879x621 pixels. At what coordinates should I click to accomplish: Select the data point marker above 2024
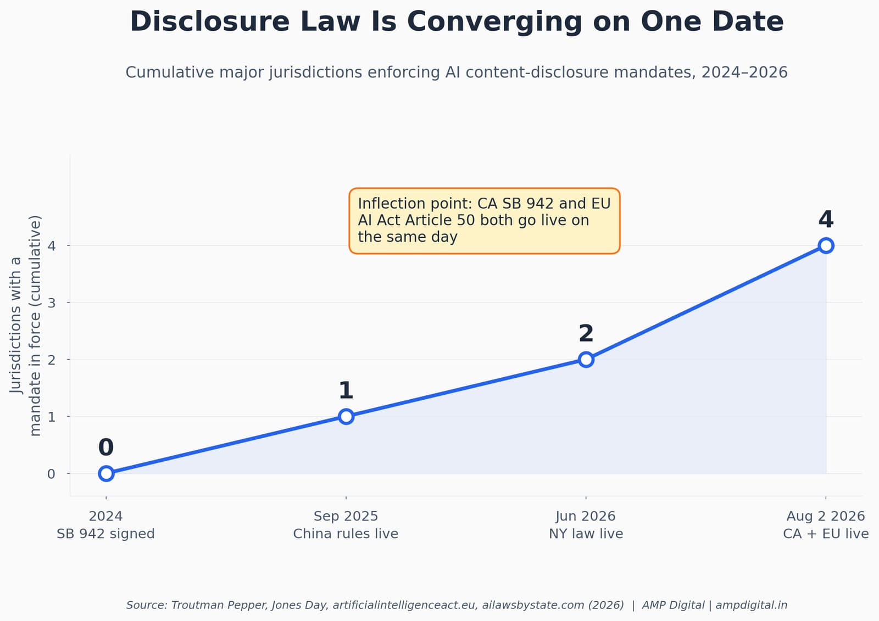click(106, 473)
